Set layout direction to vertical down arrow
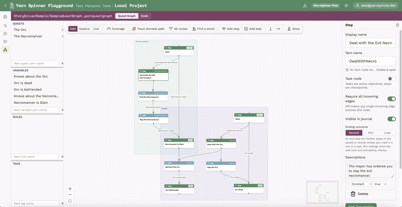402x207 pixels. pyautogui.click(x=270, y=29)
